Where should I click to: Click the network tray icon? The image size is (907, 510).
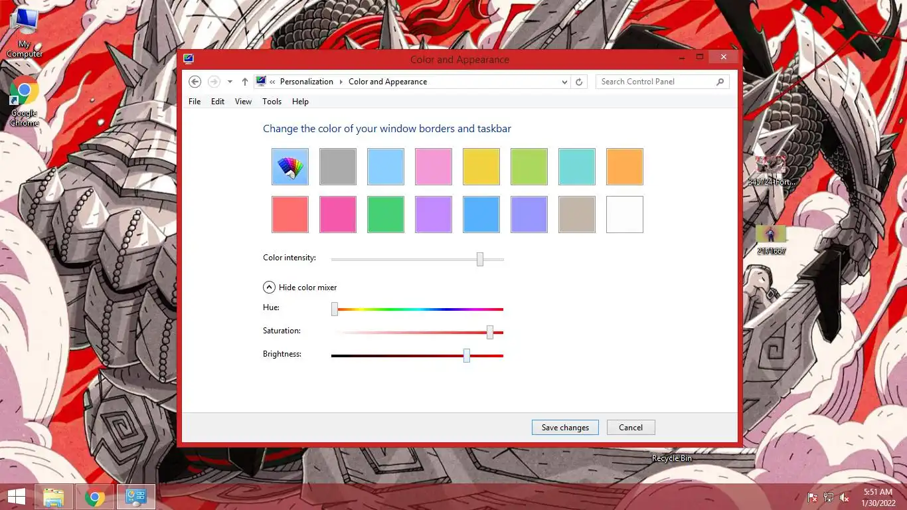click(829, 497)
